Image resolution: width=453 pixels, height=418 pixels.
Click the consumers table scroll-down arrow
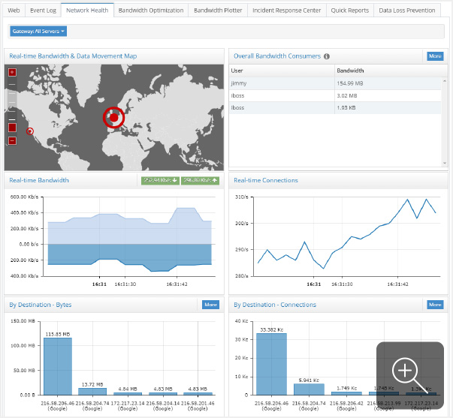point(444,163)
